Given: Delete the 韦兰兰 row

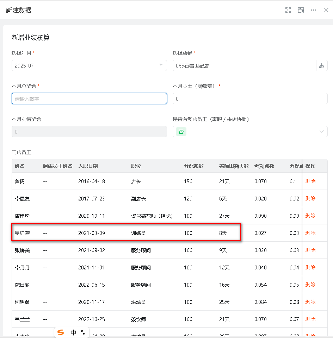Looking at the screenshot, I should tap(310, 319).
